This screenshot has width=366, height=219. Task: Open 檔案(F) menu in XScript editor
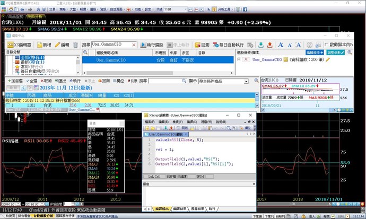150,121
